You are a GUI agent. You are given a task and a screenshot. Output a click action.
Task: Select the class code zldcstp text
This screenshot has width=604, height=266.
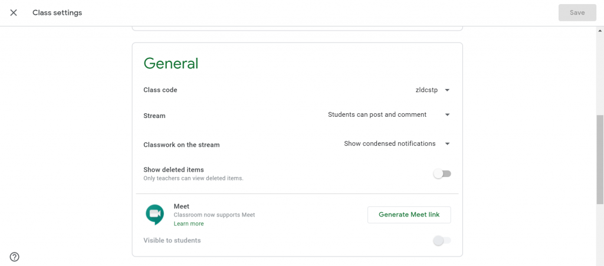click(426, 90)
